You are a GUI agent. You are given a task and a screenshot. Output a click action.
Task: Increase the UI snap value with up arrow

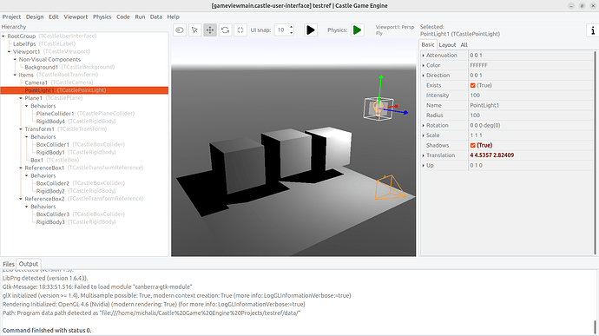click(291, 27)
